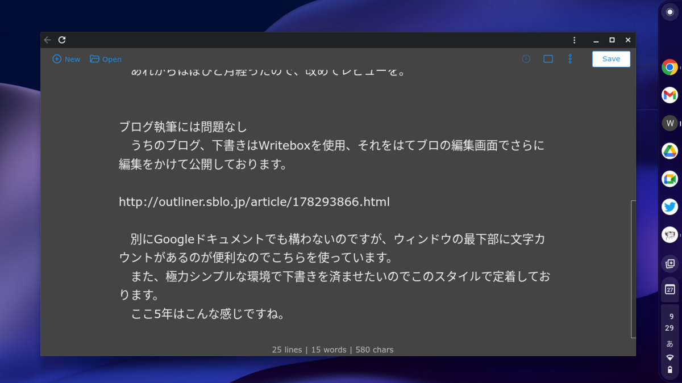Open the blue three-dot Writebox menu
682x383 pixels.
pyautogui.click(x=570, y=59)
